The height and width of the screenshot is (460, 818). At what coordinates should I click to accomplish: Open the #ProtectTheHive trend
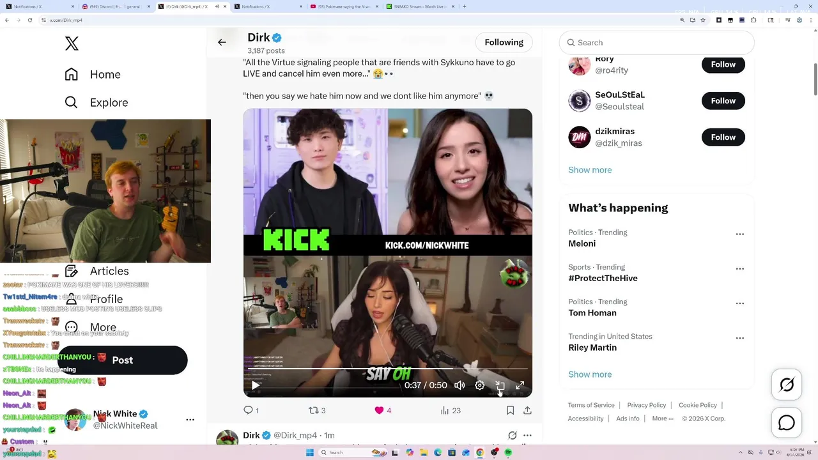[603, 278]
